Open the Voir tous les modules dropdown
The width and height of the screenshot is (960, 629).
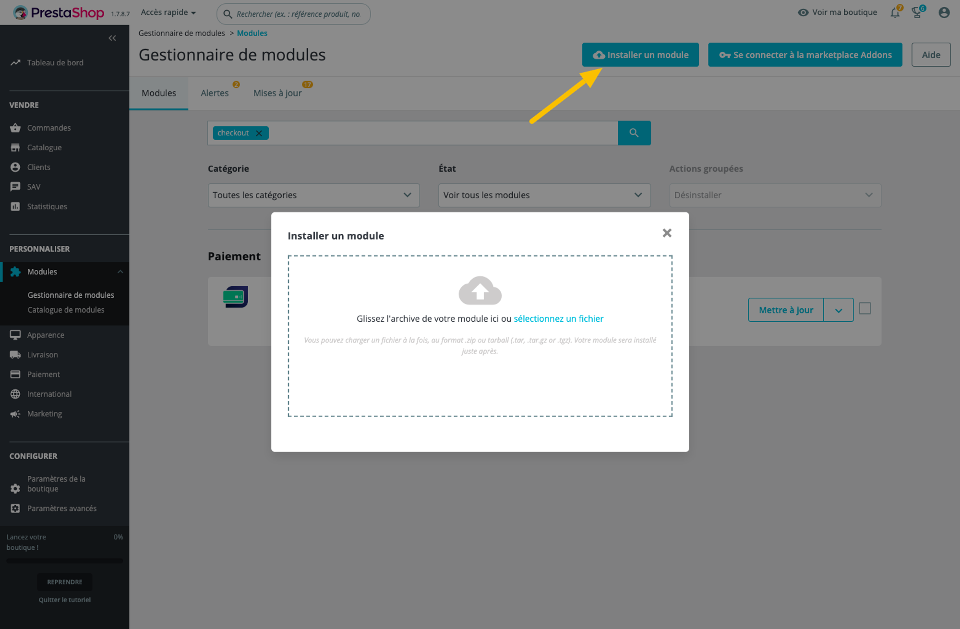point(544,195)
